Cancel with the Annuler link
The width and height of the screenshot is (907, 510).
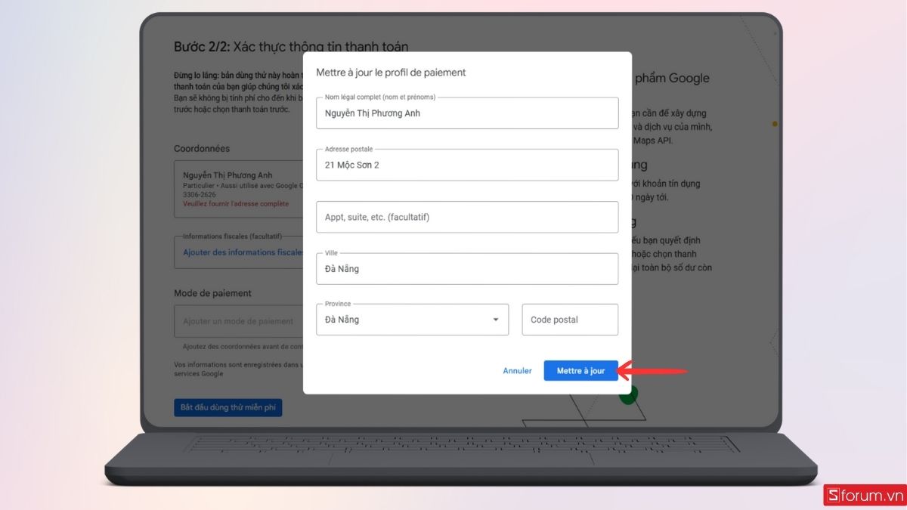[518, 371]
